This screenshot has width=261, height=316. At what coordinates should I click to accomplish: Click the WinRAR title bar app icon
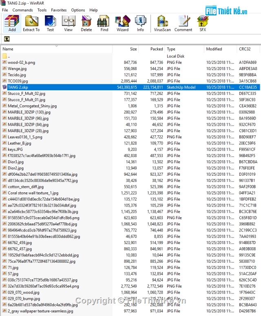3,3
